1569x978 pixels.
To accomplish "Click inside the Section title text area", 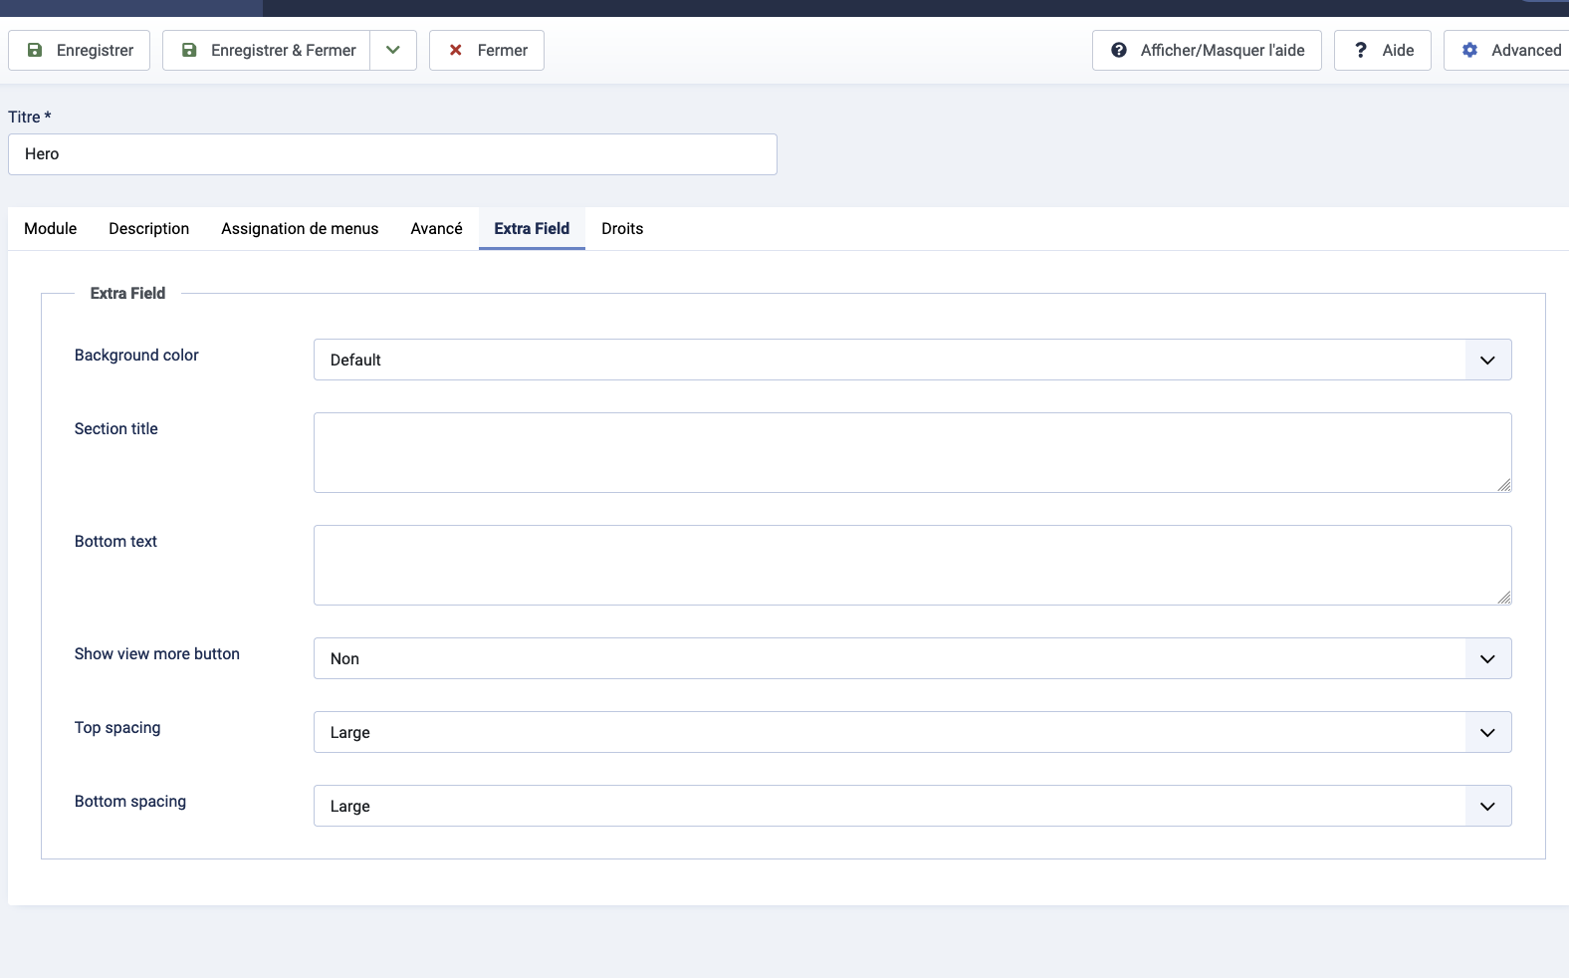I will point(912,452).
